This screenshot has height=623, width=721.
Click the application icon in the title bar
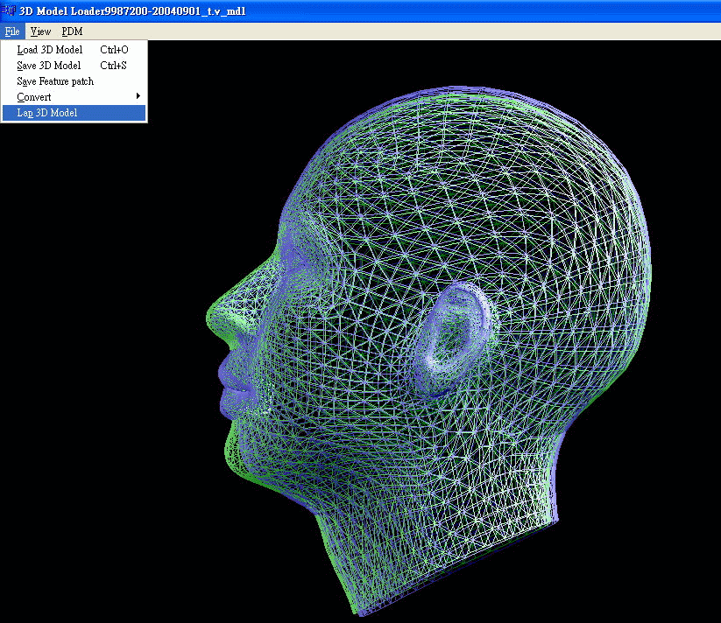point(8,10)
